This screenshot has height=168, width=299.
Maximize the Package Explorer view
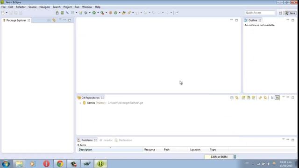pyautogui.click(x=70, y=20)
